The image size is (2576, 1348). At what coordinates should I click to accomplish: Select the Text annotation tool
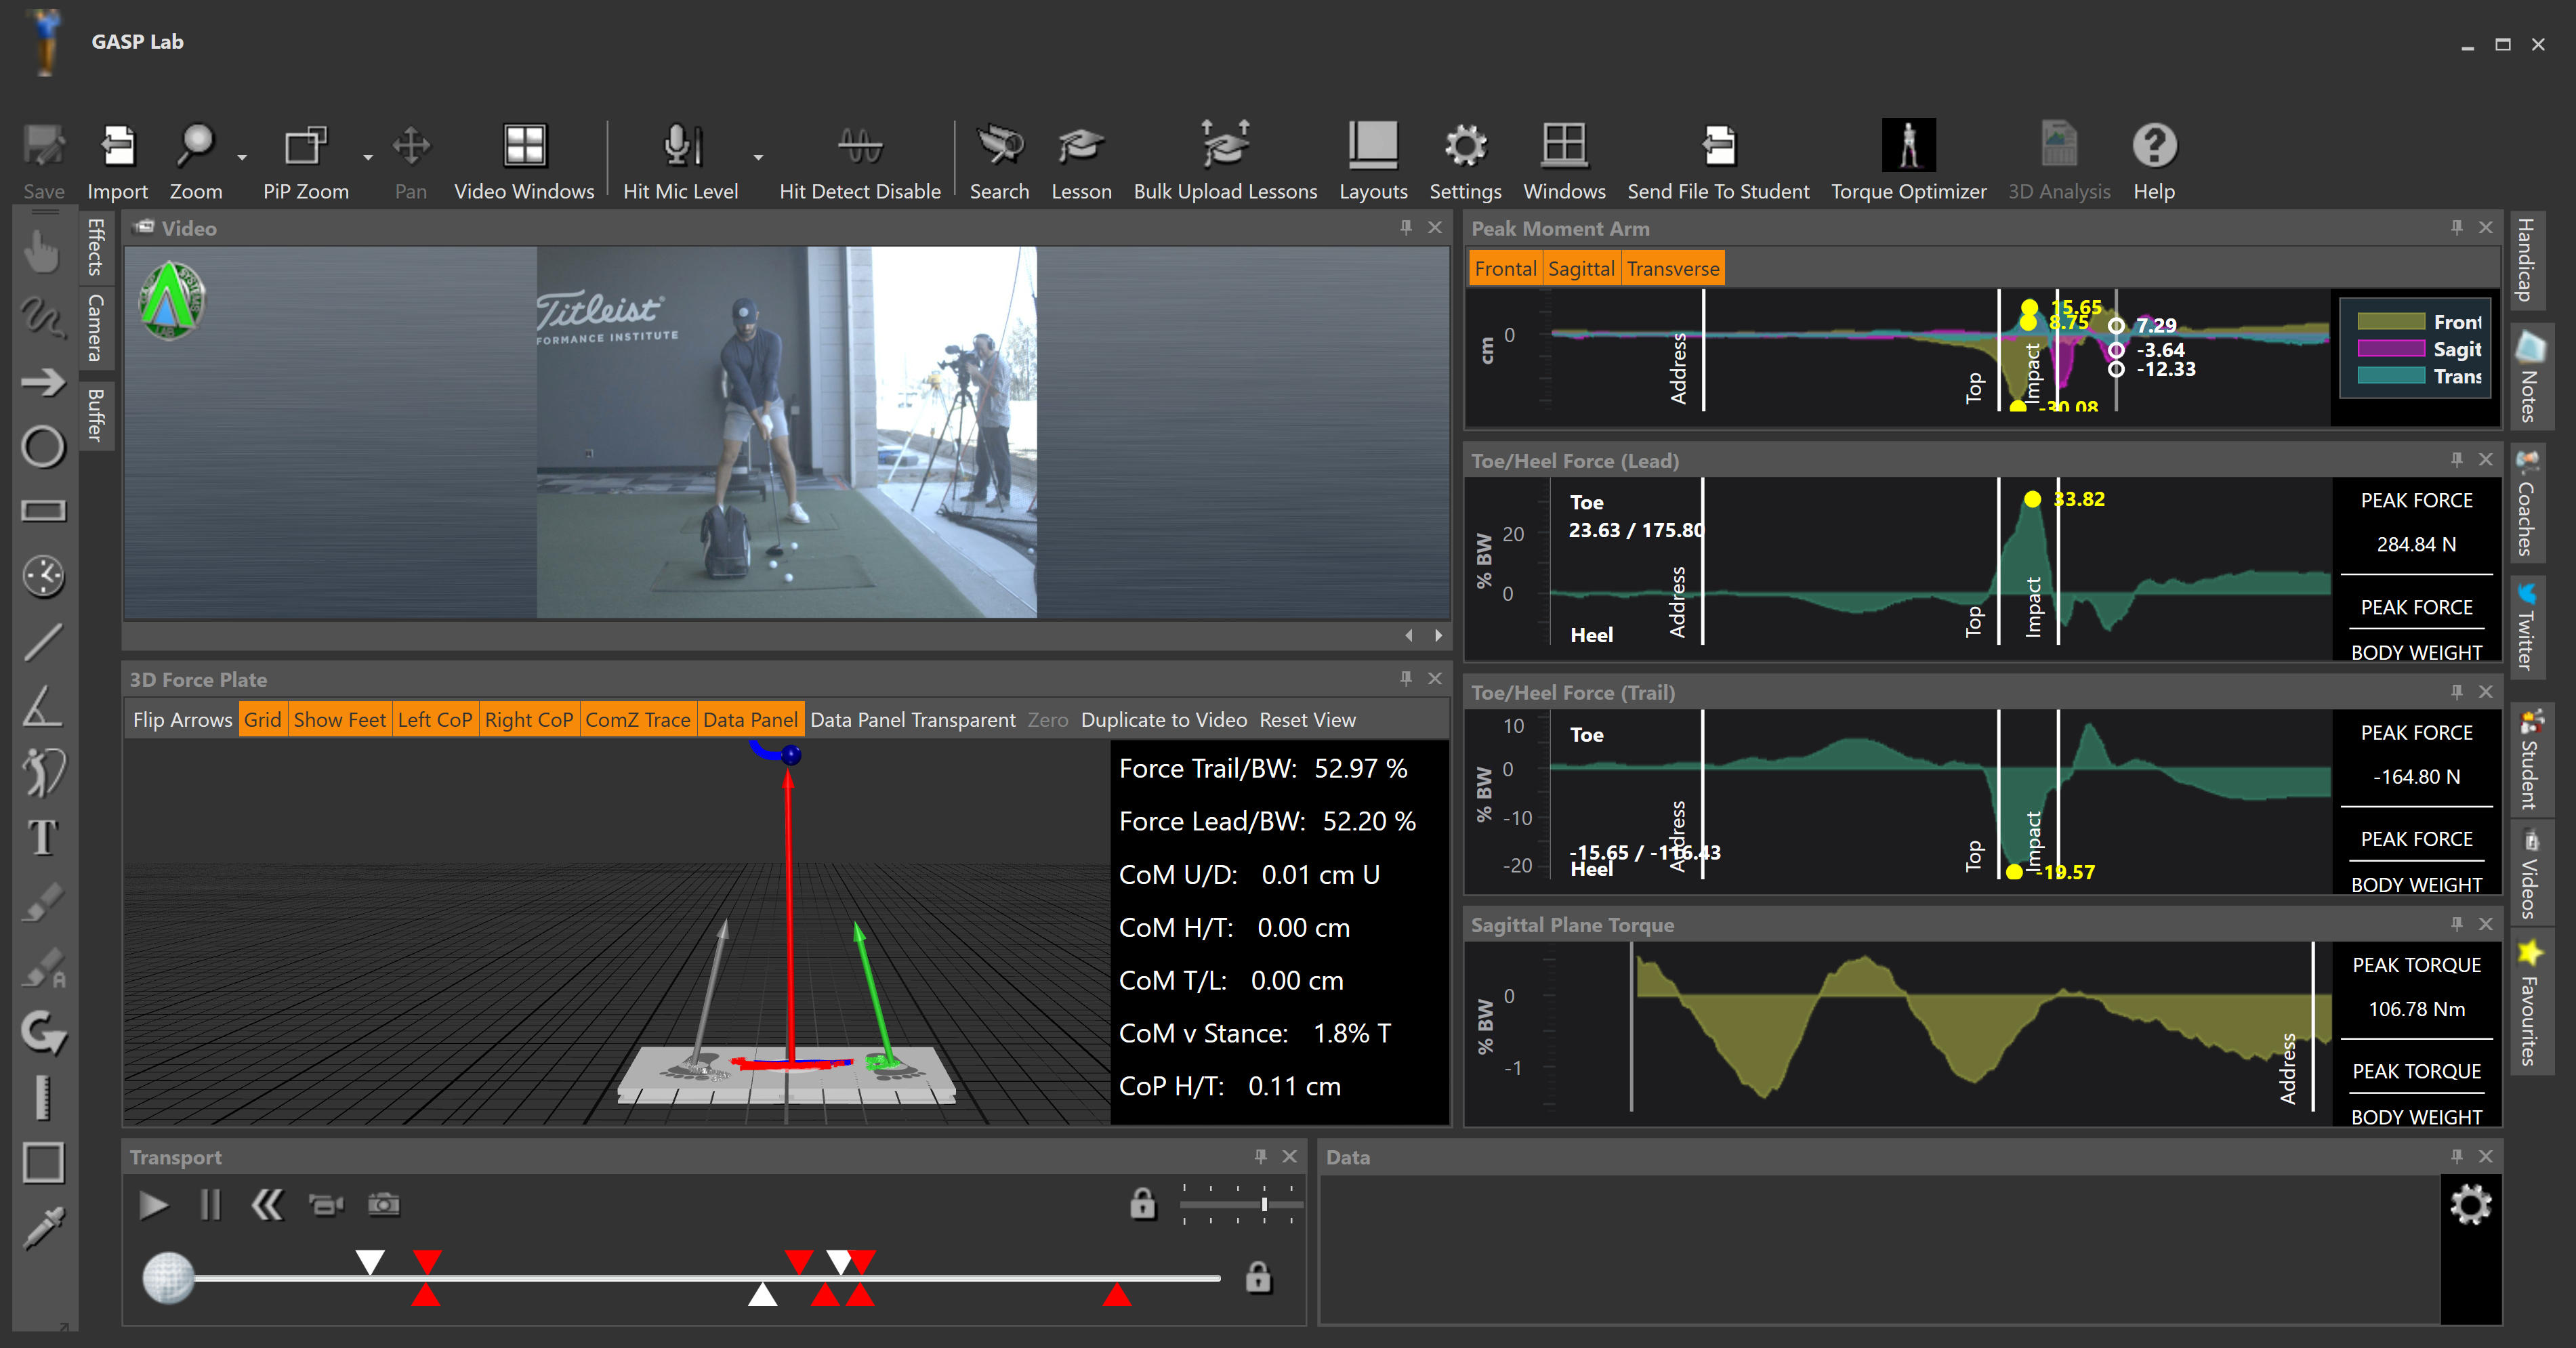(x=43, y=837)
